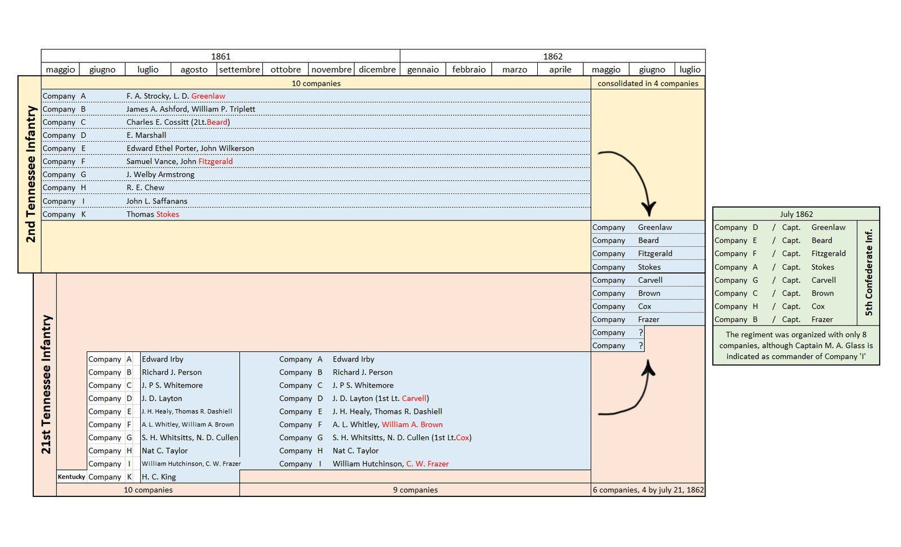901x547 pixels.
Task: Select J. D. Layton (1st Lt. Carvell) entry
Action: point(381,398)
